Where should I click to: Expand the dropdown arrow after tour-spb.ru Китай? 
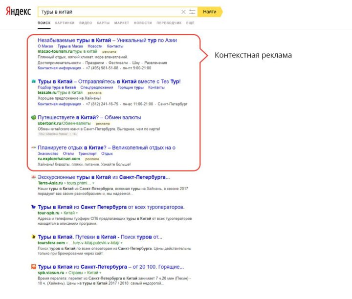tap(77, 214)
